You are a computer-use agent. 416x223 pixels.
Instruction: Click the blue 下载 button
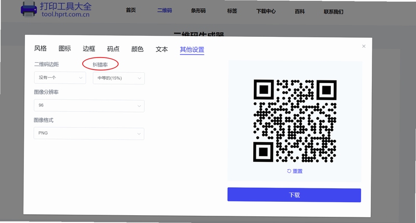coord(294,195)
